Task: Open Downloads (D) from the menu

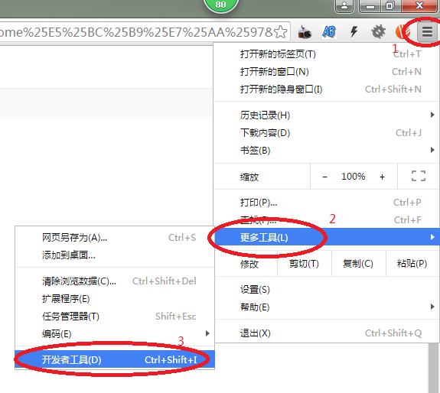Action: [x=327, y=133]
